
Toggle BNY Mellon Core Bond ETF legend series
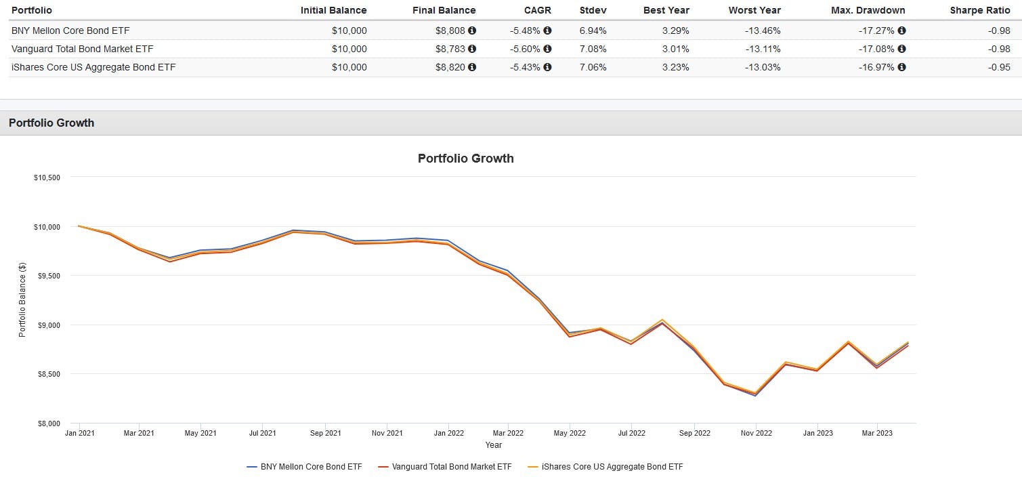point(304,466)
